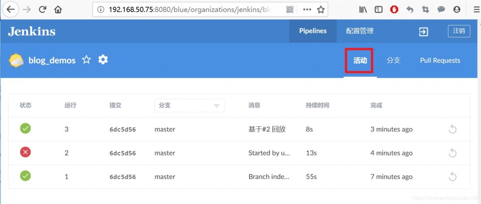Viewport: 481px width, 204px height.
Task: Rerun run 3 with the replay icon
Action: (453, 130)
